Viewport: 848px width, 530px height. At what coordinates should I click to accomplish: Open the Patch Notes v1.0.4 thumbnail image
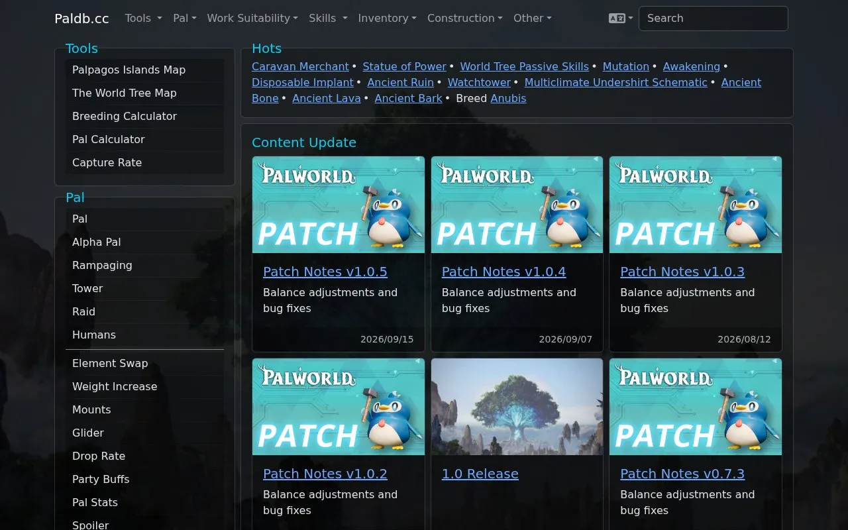(517, 205)
